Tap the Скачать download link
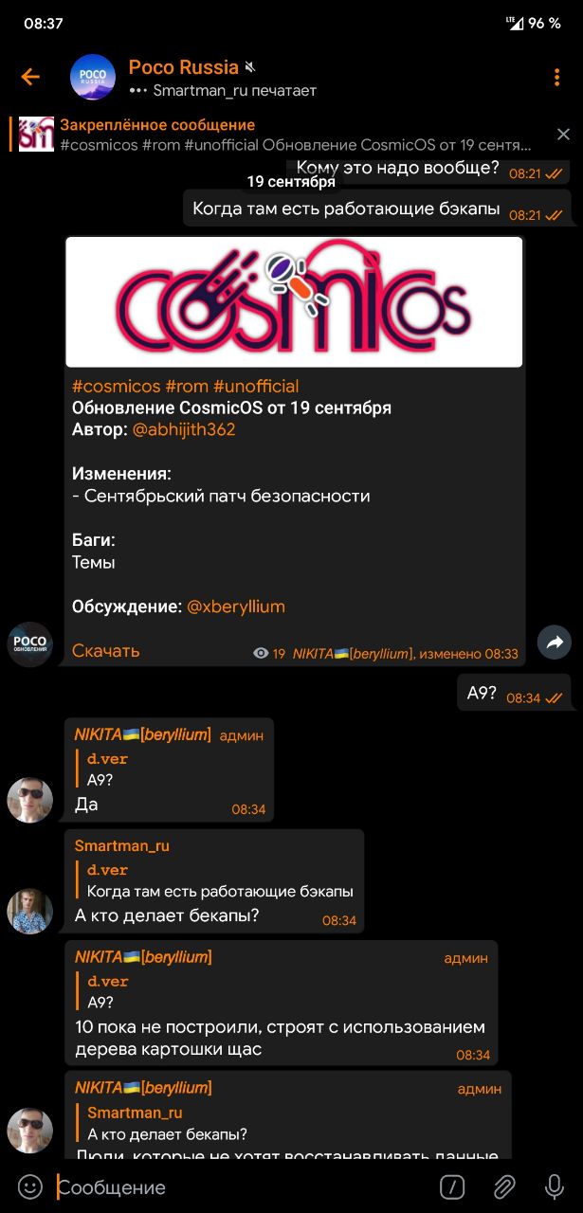583x1213 pixels. pos(106,650)
